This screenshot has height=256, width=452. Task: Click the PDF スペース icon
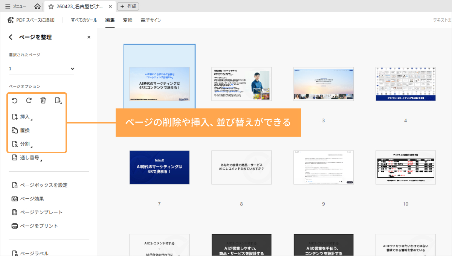pyautogui.click(x=11, y=20)
